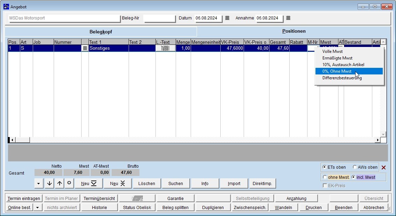This screenshot has width=396, height=216.
Task: Click the text list icon before Sonstiges
Action: pos(85,48)
